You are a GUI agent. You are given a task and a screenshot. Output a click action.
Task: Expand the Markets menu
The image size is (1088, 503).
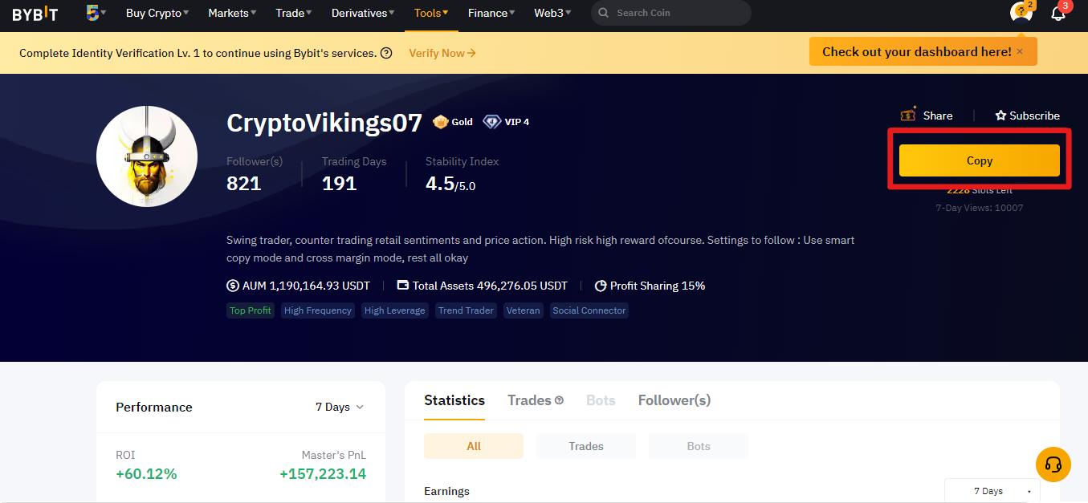click(x=232, y=13)
